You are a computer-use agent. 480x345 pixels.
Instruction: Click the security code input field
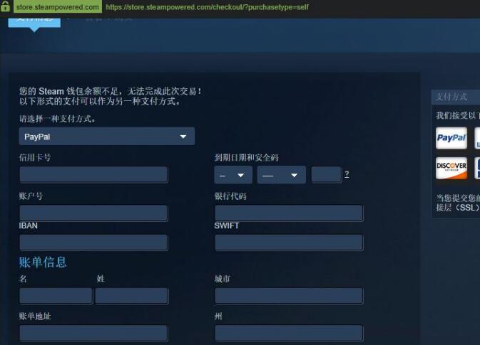pos(327,175)
